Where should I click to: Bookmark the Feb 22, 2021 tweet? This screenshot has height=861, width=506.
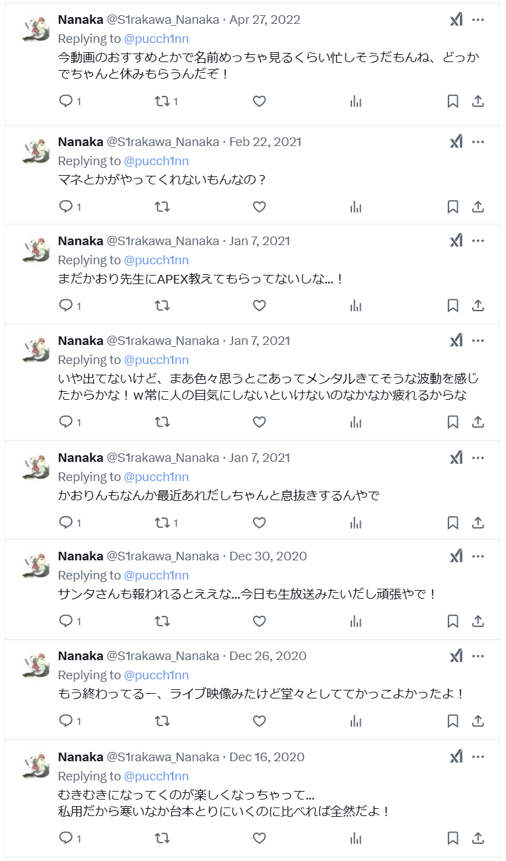pyautogui.click(x=452, y=207)
